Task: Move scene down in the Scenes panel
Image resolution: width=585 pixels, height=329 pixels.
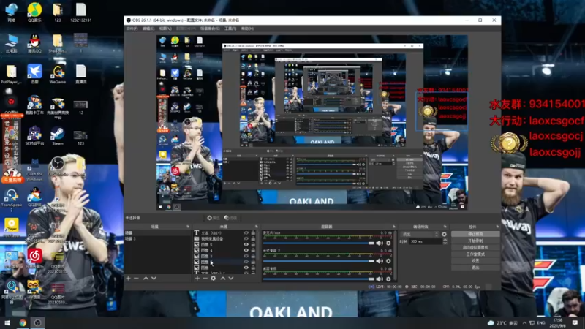Action: (154, 279)
